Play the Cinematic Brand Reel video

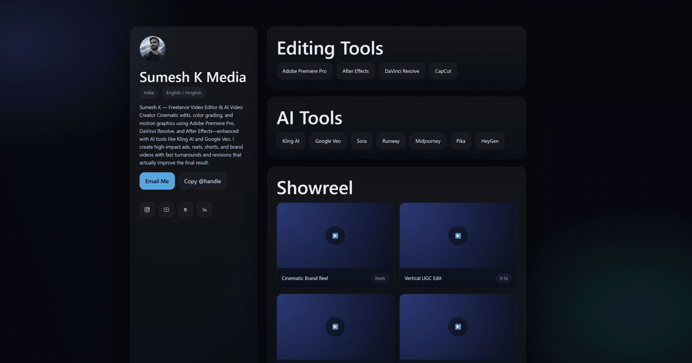[x=335, y=236]
